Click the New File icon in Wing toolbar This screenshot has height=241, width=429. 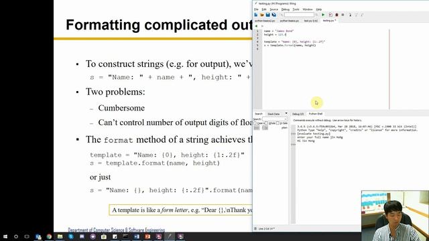click(256, 15)
